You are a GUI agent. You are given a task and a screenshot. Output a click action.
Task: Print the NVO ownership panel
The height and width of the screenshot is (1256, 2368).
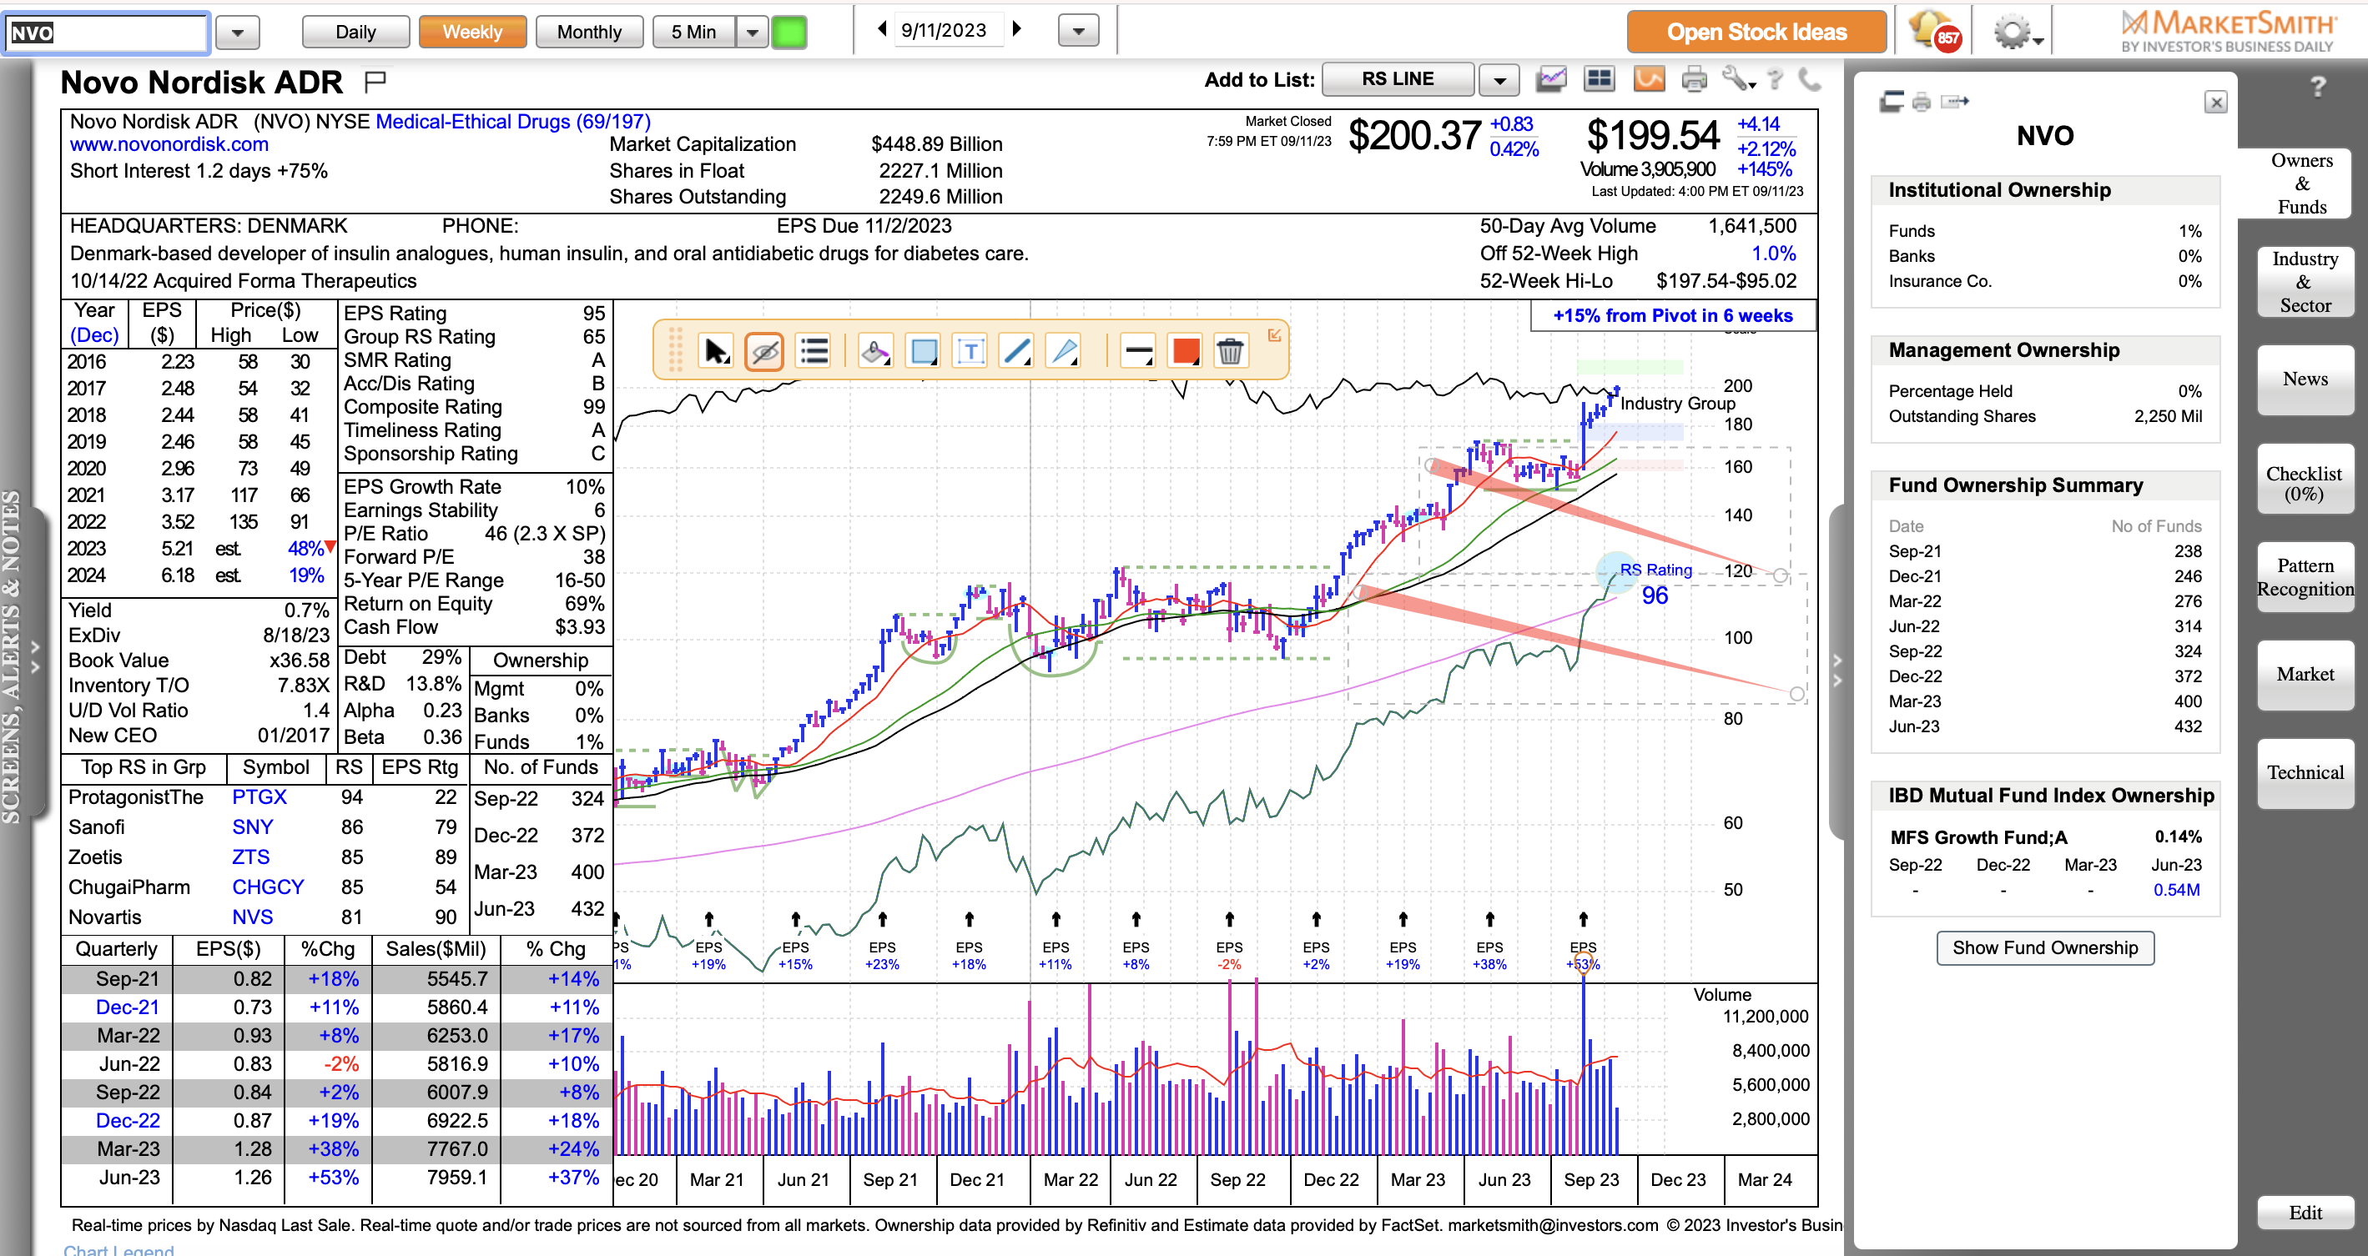click(x=1922, y=102)
